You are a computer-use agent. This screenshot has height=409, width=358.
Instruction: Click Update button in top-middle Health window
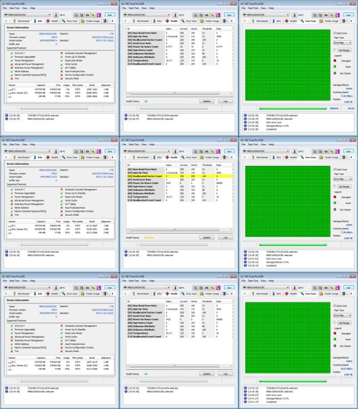(207, 101)
